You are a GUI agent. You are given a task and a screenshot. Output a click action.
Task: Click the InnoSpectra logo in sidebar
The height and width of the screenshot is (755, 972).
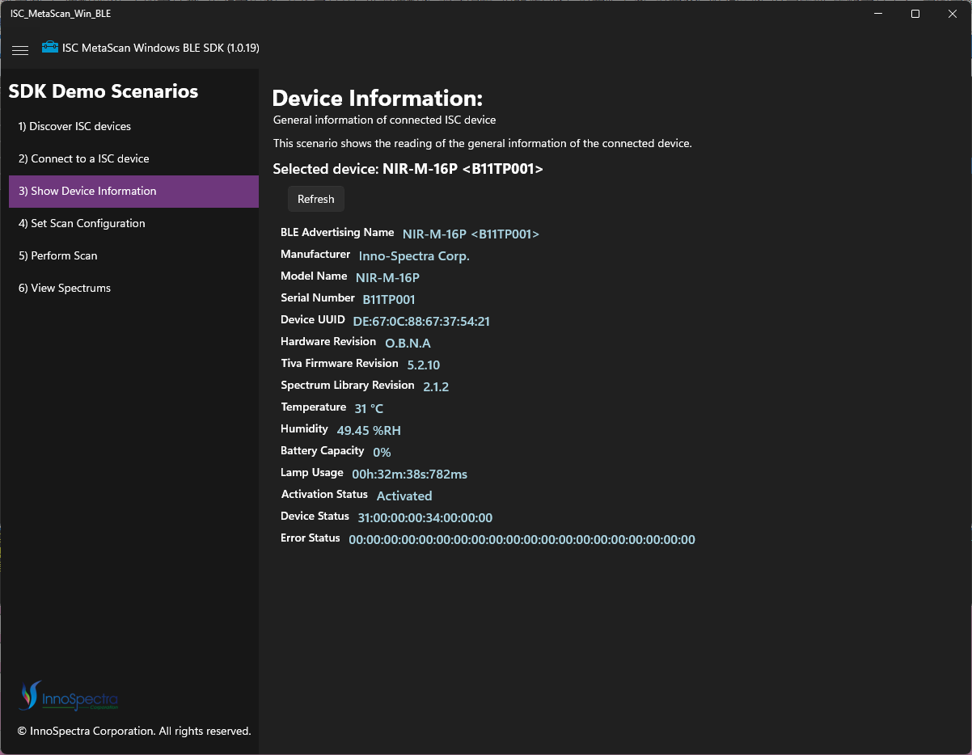coord(69,696)
